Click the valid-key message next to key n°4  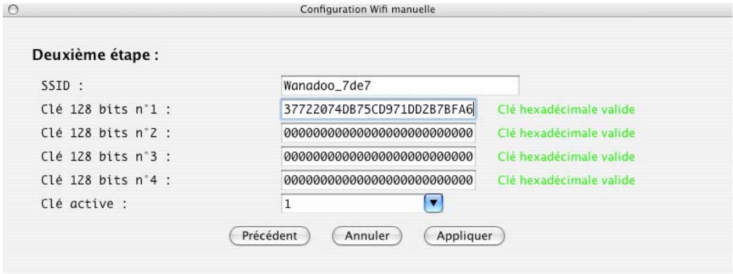[x=567, y=180]
